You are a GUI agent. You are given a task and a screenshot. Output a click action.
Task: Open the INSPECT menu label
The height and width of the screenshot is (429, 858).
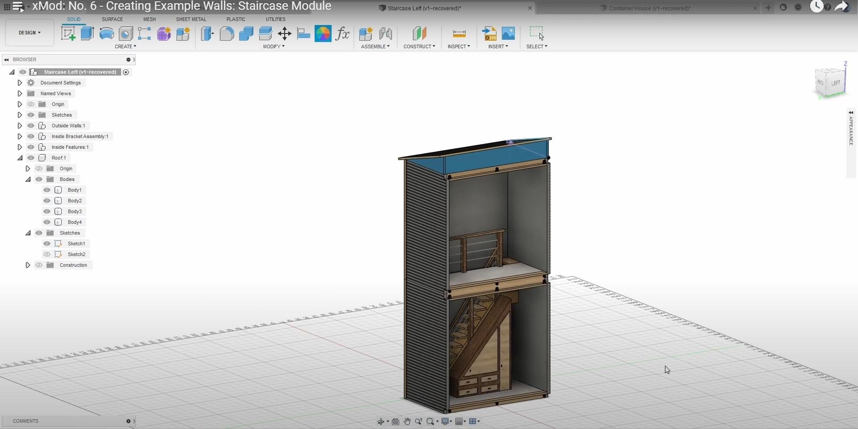click(x=459, y=46)
